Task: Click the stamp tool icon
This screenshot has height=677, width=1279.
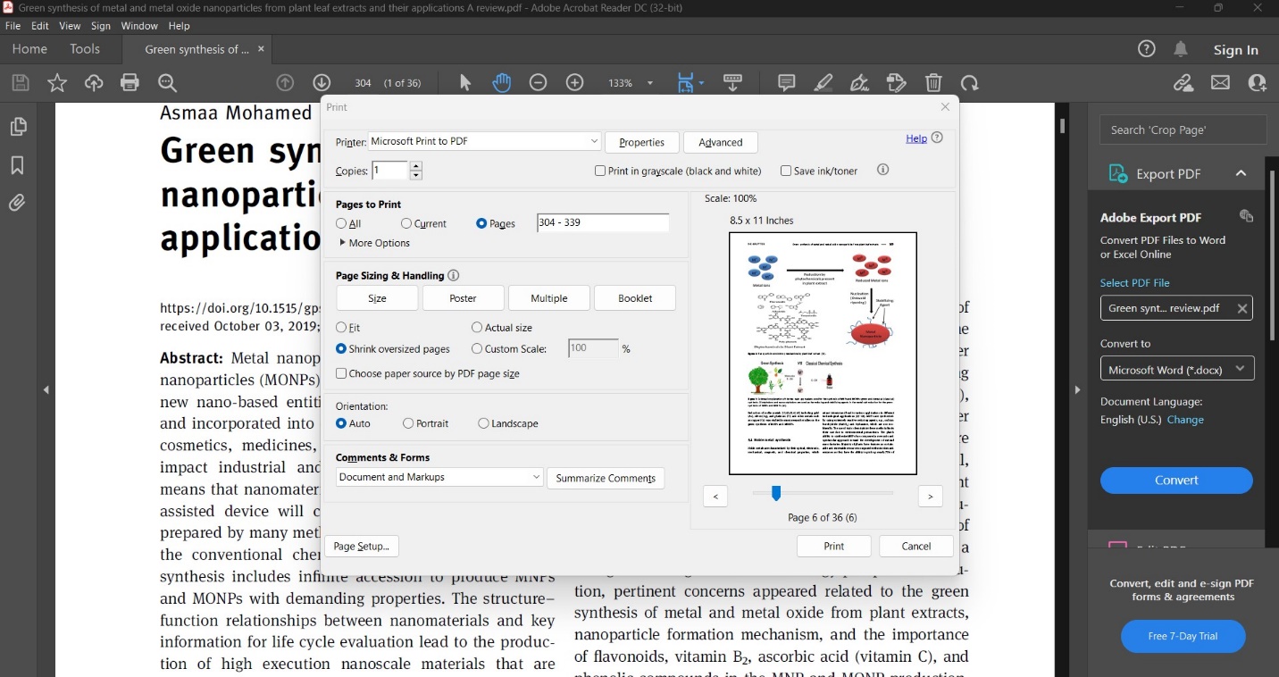Action: point(897,83)
